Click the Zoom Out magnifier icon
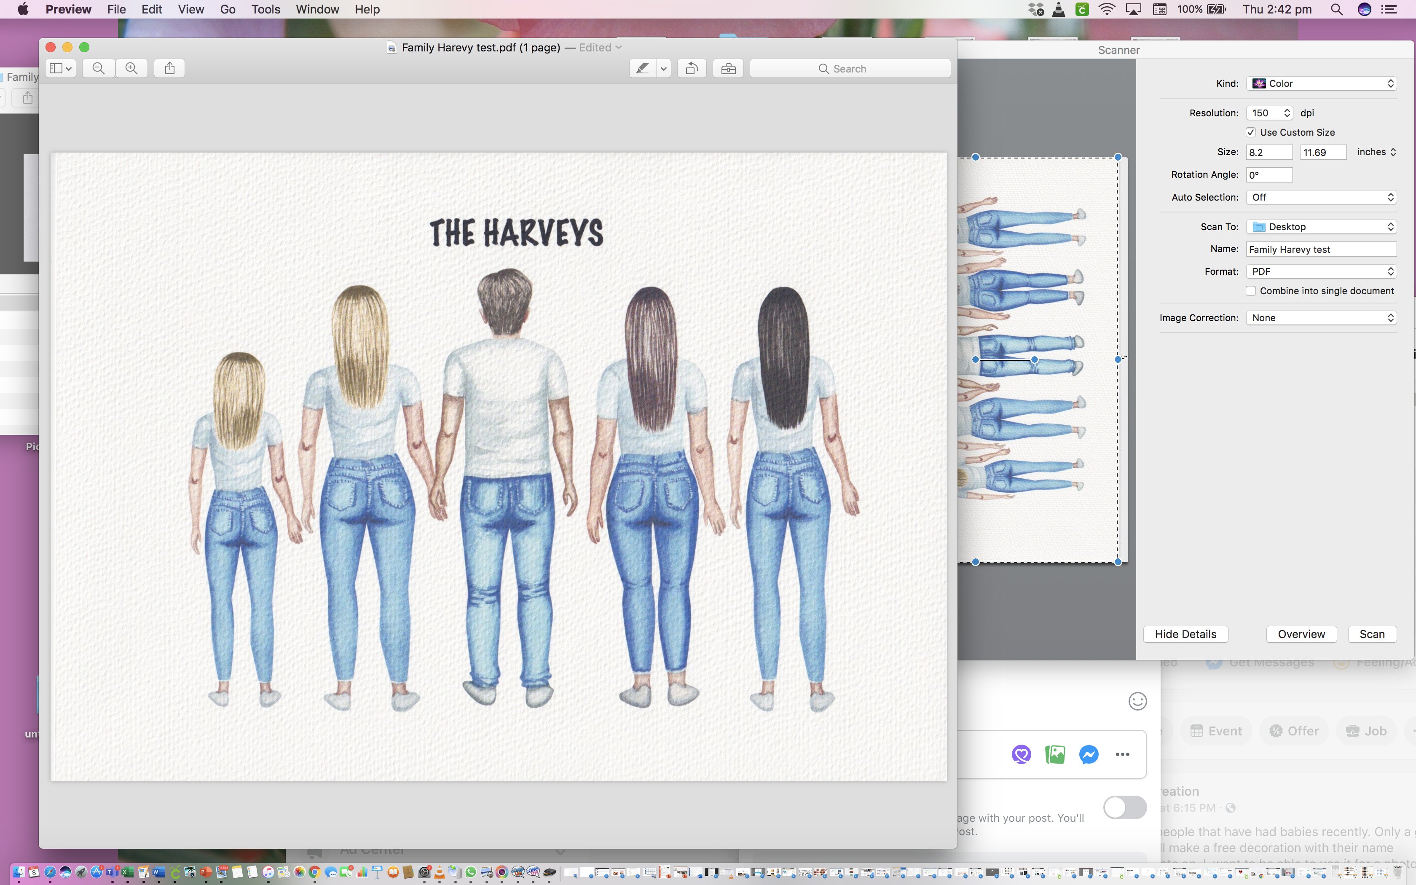Viewport: 1416px width, 885px height. pyautogui.click(x=98, y=68)
